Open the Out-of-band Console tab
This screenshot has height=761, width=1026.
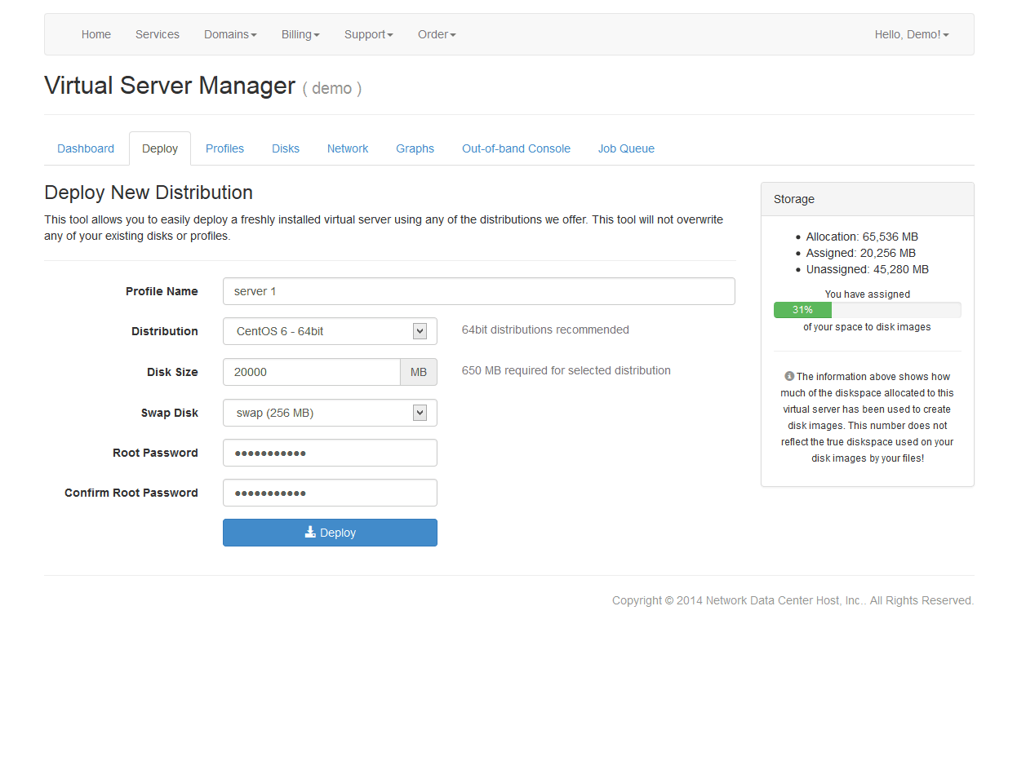(516, 148)
